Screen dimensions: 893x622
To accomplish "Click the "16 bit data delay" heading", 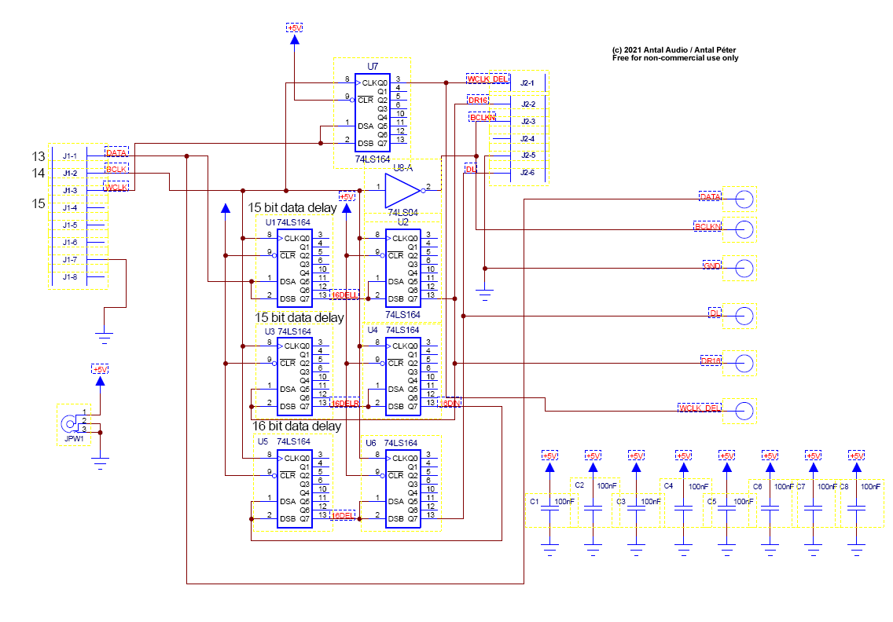I will (296, 426).
